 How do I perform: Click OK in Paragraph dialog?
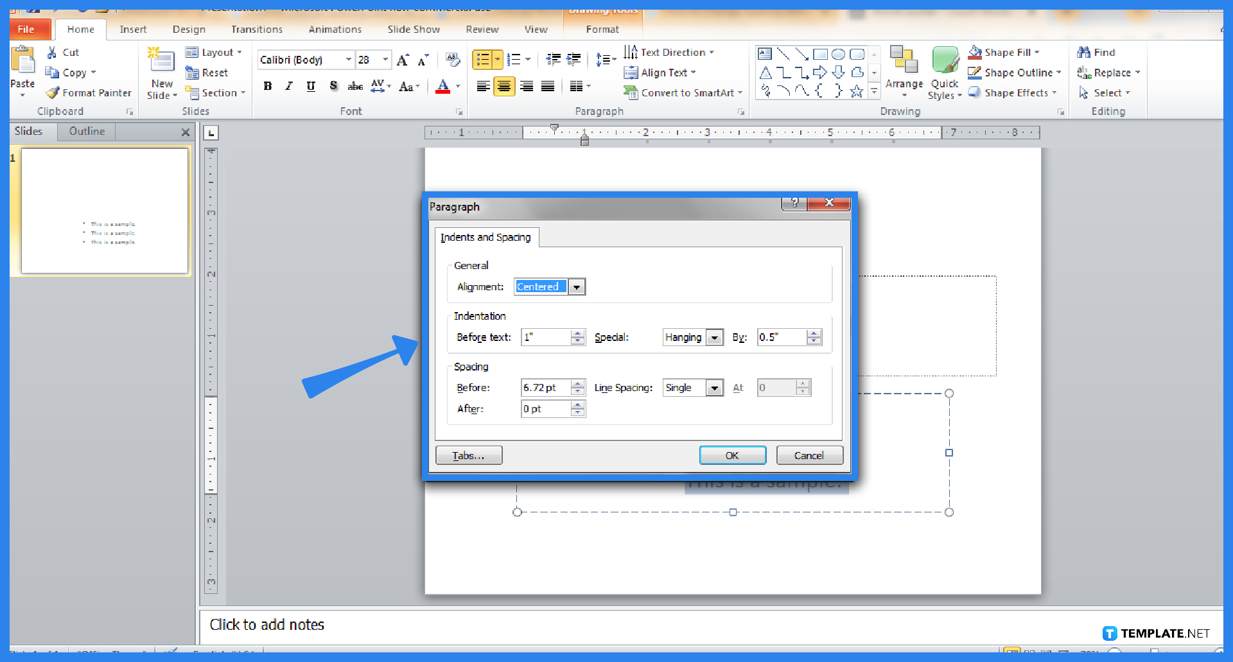[x=733, y=455]
